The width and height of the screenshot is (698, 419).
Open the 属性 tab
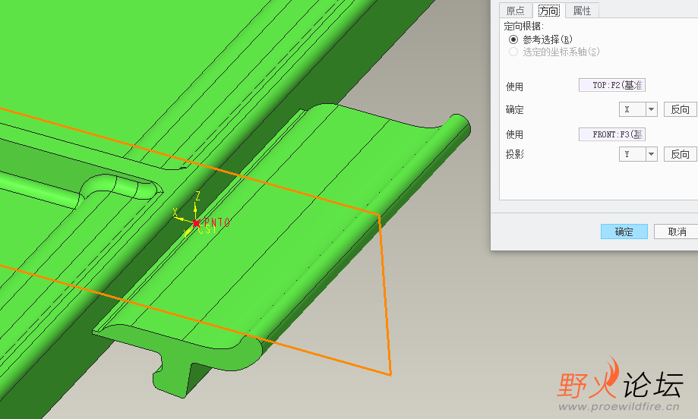[x=582, y=10]
